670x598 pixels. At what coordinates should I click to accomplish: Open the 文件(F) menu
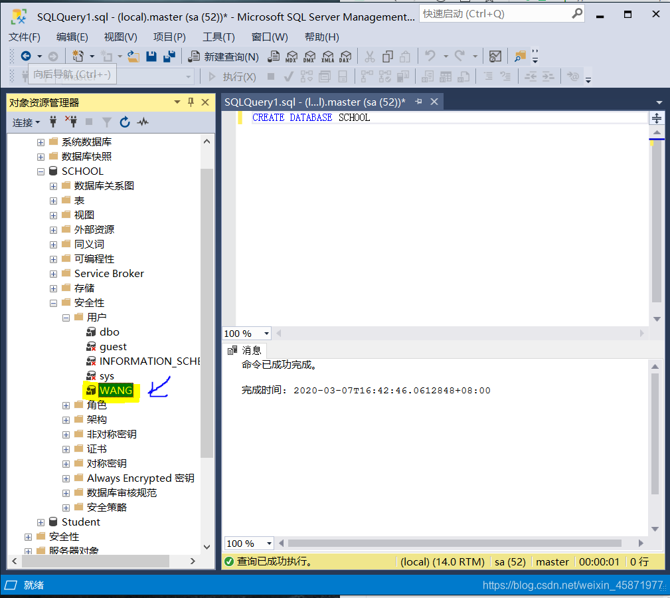25,37
